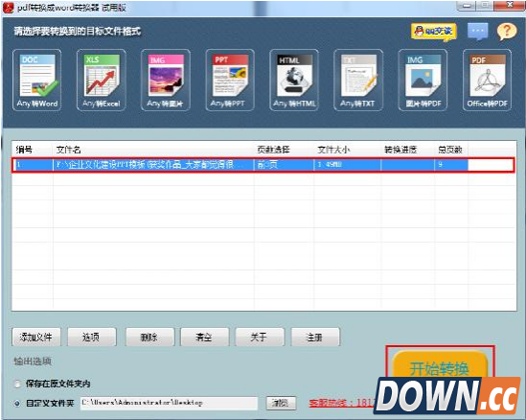Choose the Any转TXT conversion format
Screen dimensions: 526x420
(x=358, y=80)
